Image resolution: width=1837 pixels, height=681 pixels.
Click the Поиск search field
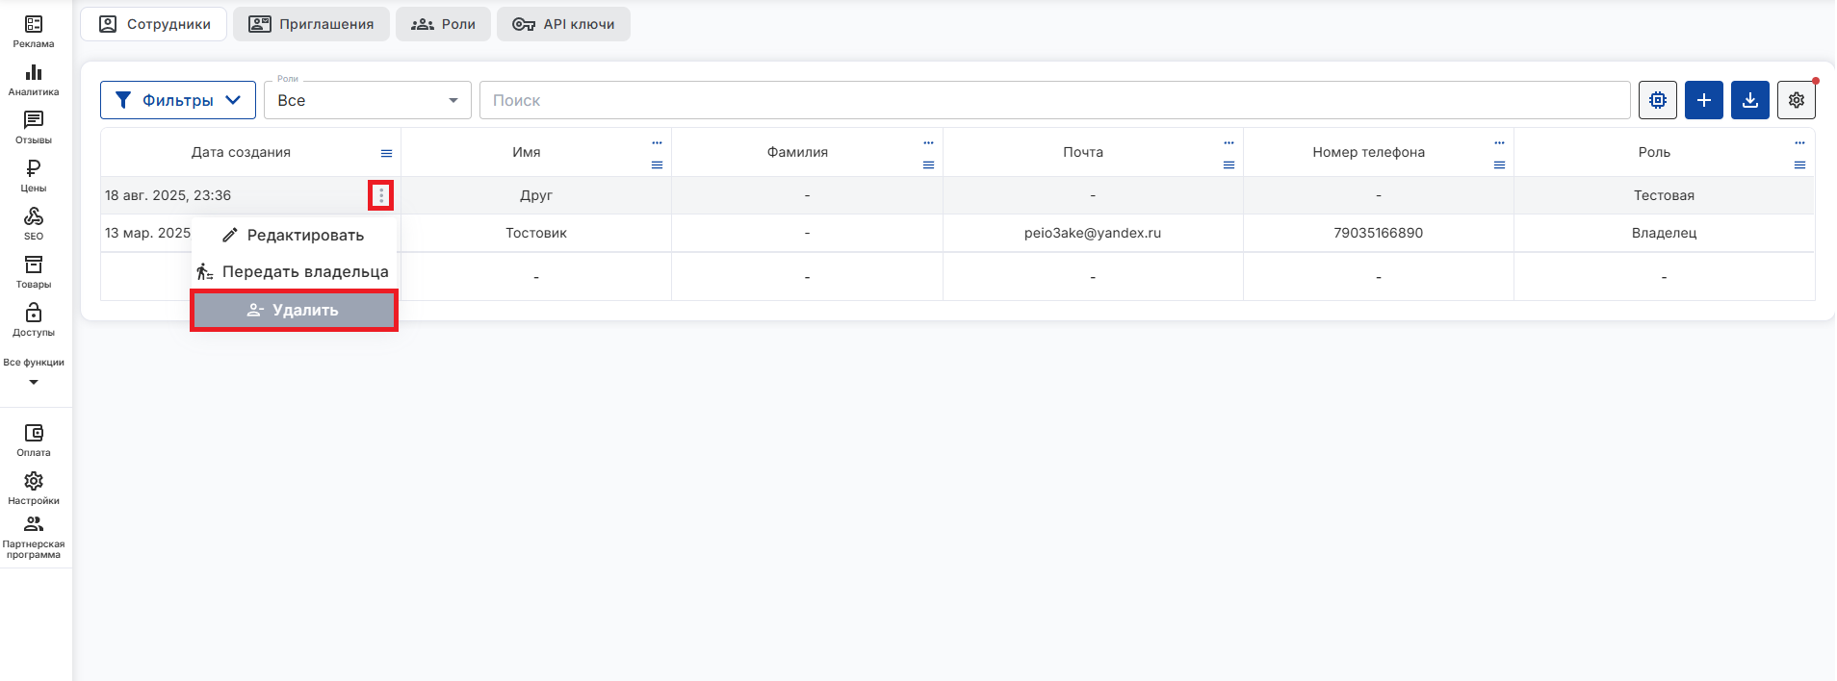pos(1054,100)
